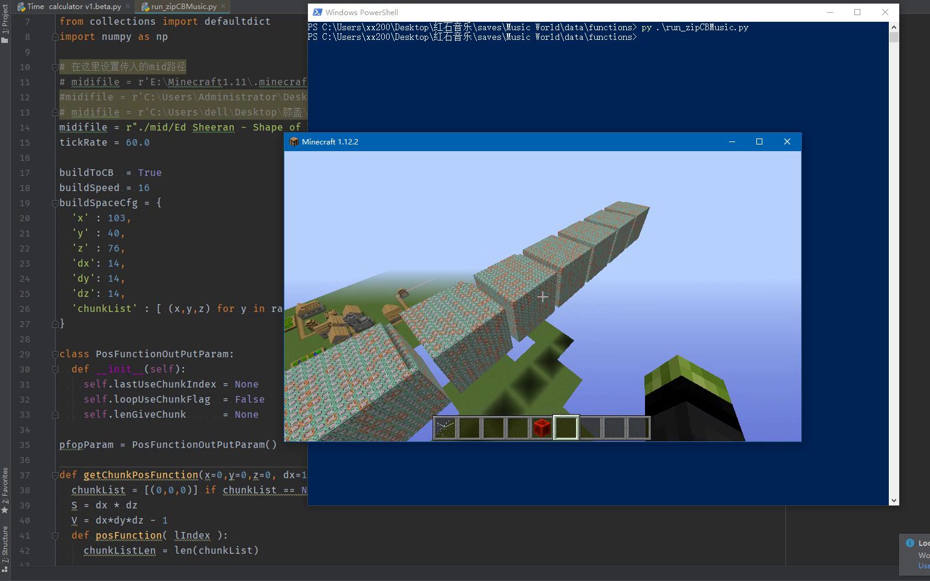Viewport: 930px width, 581px height.
Task: Collapse the PosFunctionOutPutParam class at line 29
Action: 55,354
